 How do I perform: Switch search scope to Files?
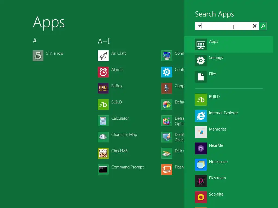(229, 77)
